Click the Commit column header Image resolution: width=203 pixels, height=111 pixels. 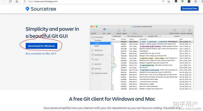point(123,39)
